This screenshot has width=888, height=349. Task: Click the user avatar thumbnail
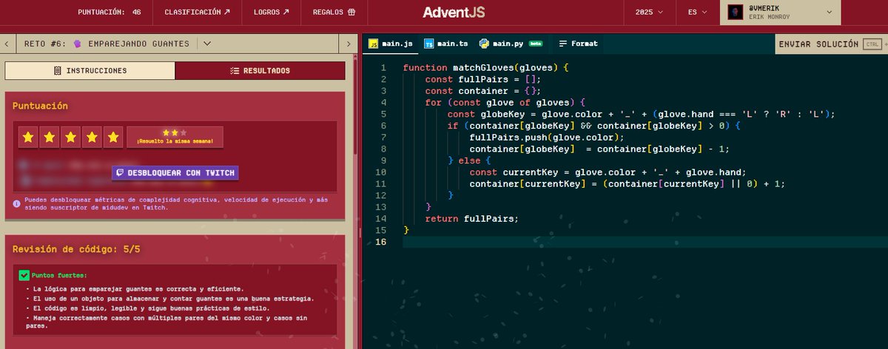736,12
